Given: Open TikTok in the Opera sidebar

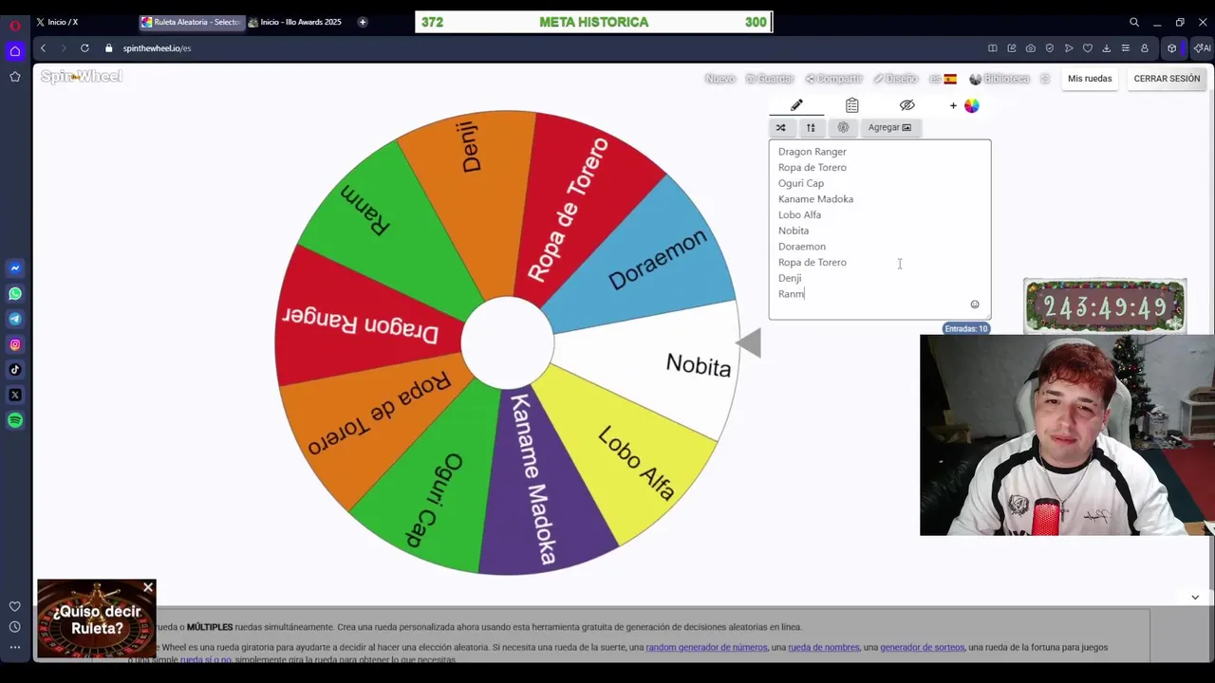Looking at the screenshot, I should coord(15,370).
